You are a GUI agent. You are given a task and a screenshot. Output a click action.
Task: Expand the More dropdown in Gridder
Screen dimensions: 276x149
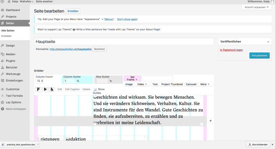(x=205, y=84)
